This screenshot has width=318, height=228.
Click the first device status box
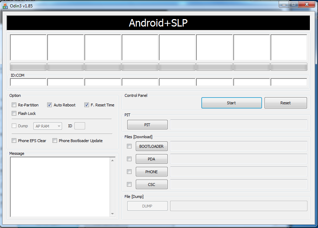(28, 47)
